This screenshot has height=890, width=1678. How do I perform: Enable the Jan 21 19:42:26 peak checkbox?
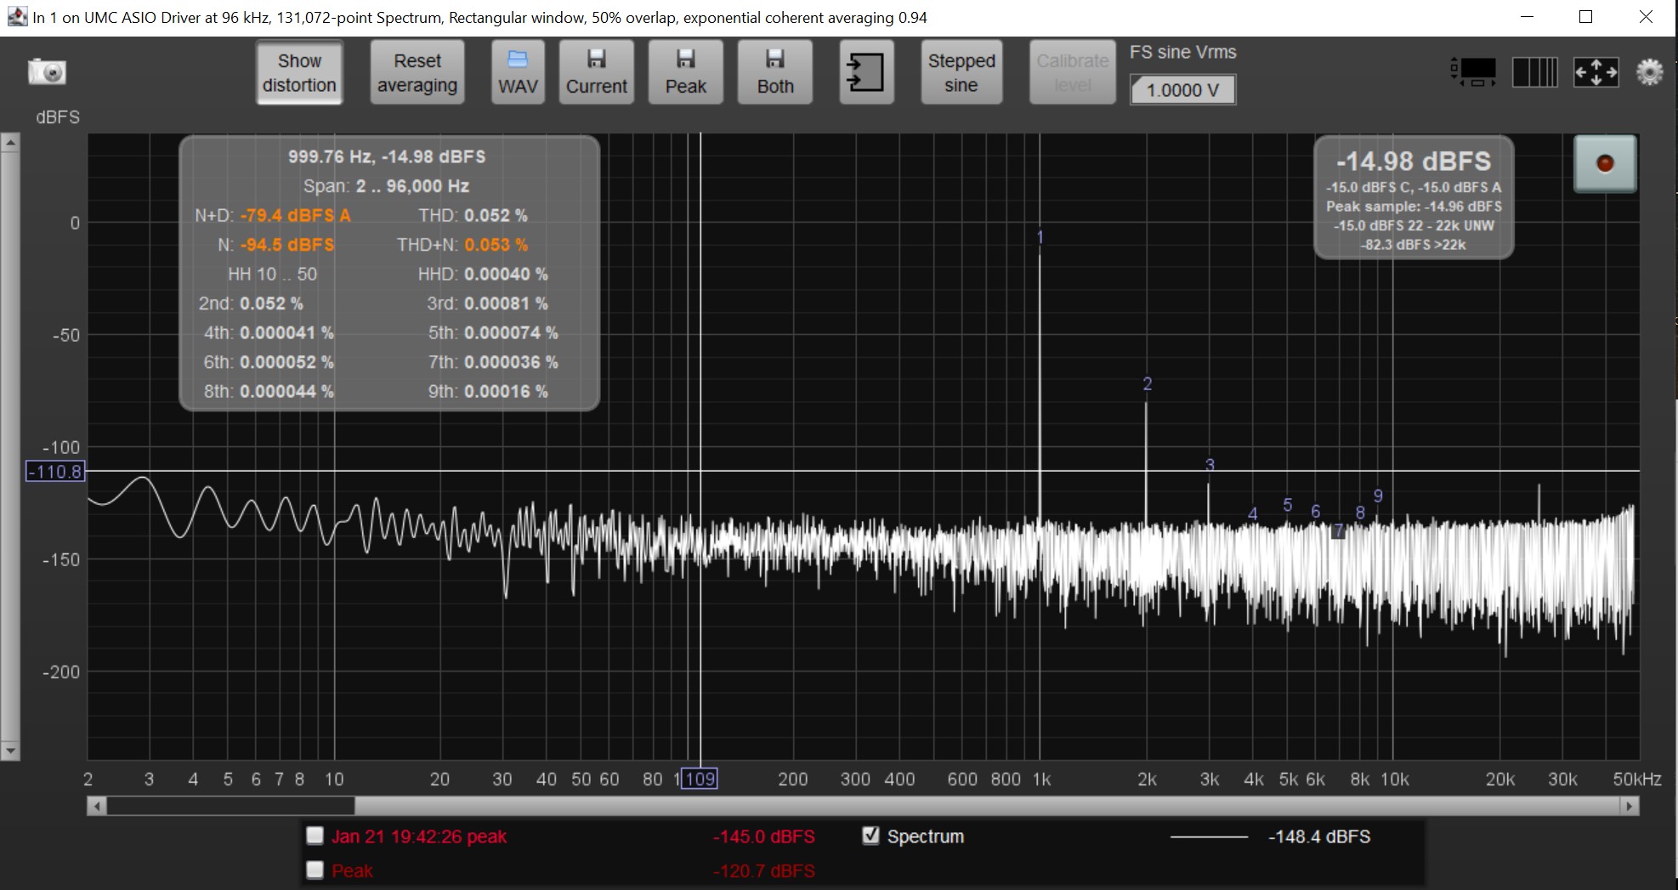[x=315, y=836]
